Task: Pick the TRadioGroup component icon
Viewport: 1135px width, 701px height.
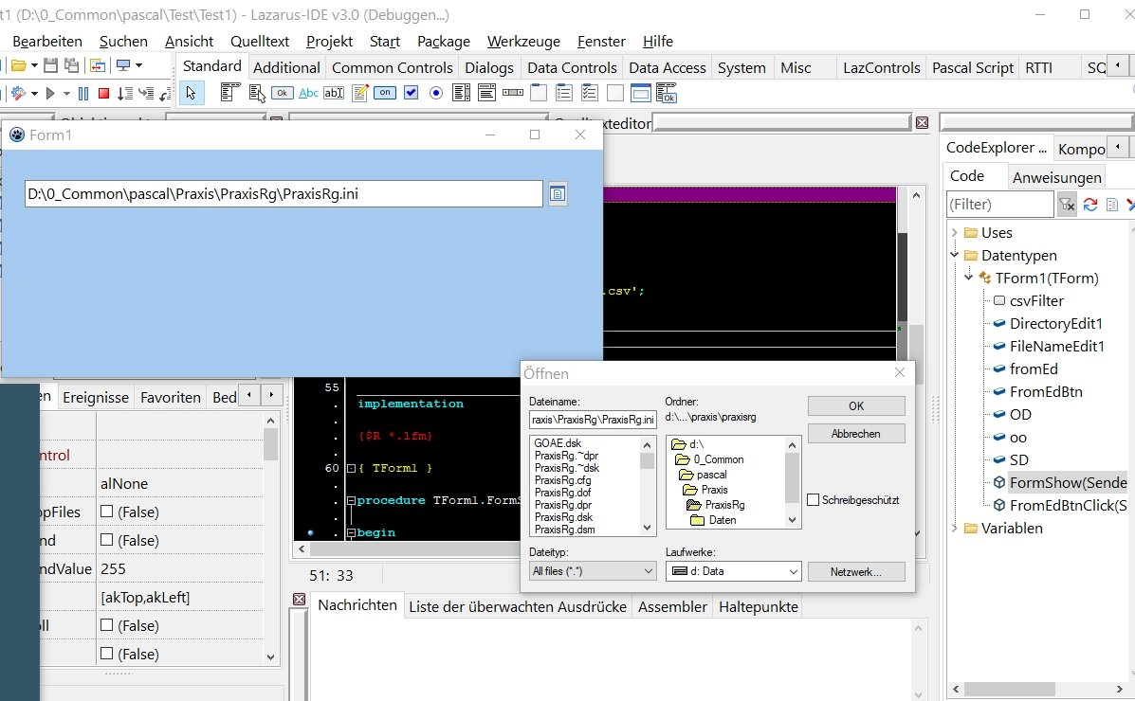Action: tap(564, 93)
